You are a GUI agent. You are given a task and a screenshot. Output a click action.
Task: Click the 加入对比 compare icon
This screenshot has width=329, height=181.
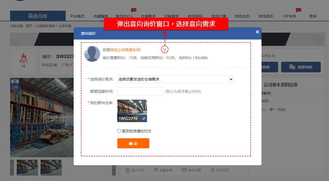(127, 170)
